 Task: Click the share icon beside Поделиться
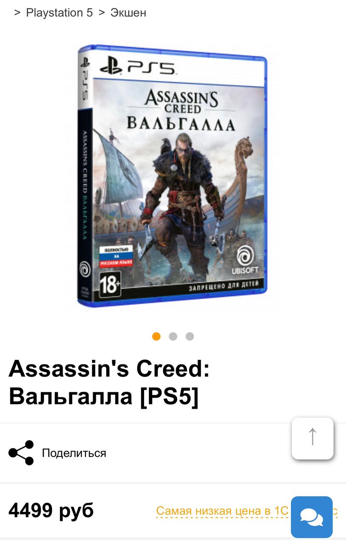(21, 453)
